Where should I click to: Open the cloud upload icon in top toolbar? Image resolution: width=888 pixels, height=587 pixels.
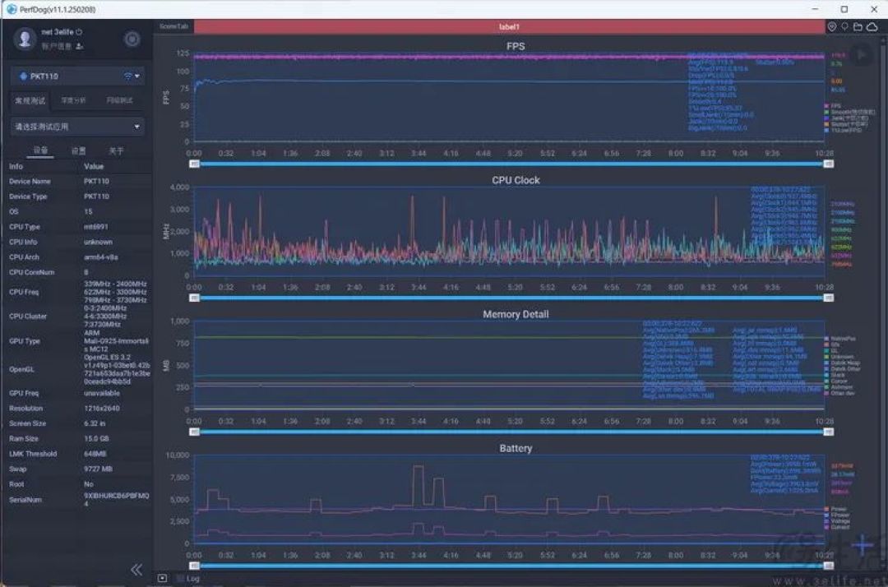point(872,26)
